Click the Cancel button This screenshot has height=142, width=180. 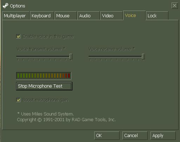tap(135, 136)
